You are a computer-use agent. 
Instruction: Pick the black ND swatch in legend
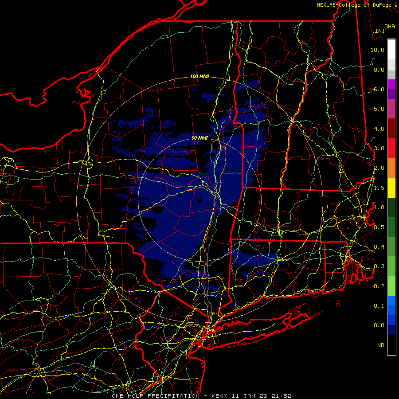point(391,345)
